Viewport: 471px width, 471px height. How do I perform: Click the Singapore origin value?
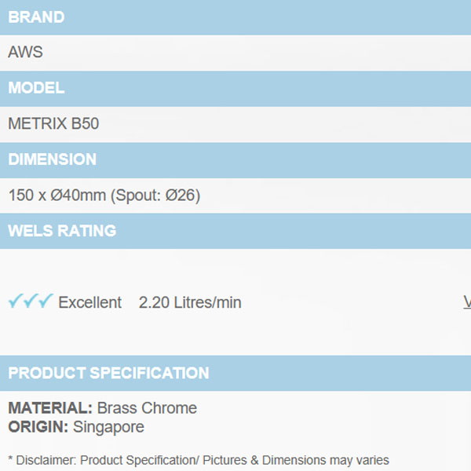pyautogui.click(x=108, y=427)
